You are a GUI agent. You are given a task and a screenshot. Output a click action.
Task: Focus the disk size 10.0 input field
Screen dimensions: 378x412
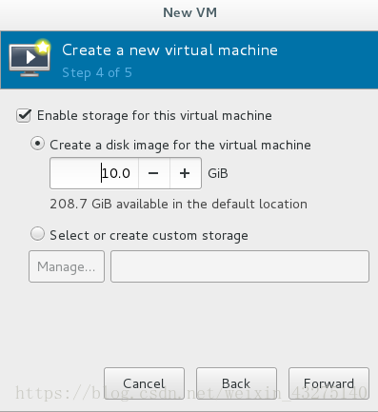(94, 173)
